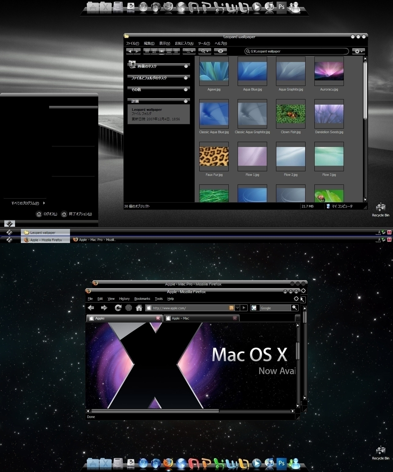Image resolution: width=393 pixels, height=472 pixels.
Task: Open the 編集(E) menu
Action: 149,43
